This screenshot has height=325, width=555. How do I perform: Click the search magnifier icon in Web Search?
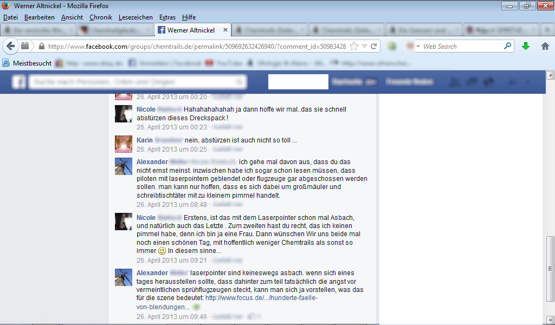507,46
